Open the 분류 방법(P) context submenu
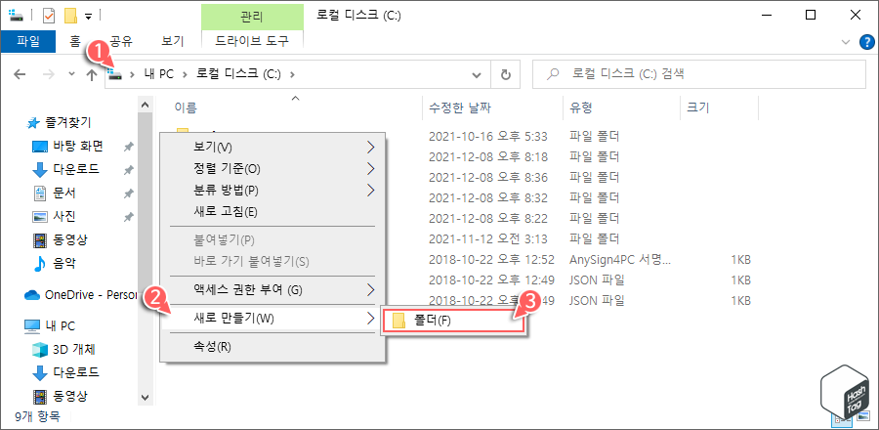Screen dimensions: 879x430 273,191
